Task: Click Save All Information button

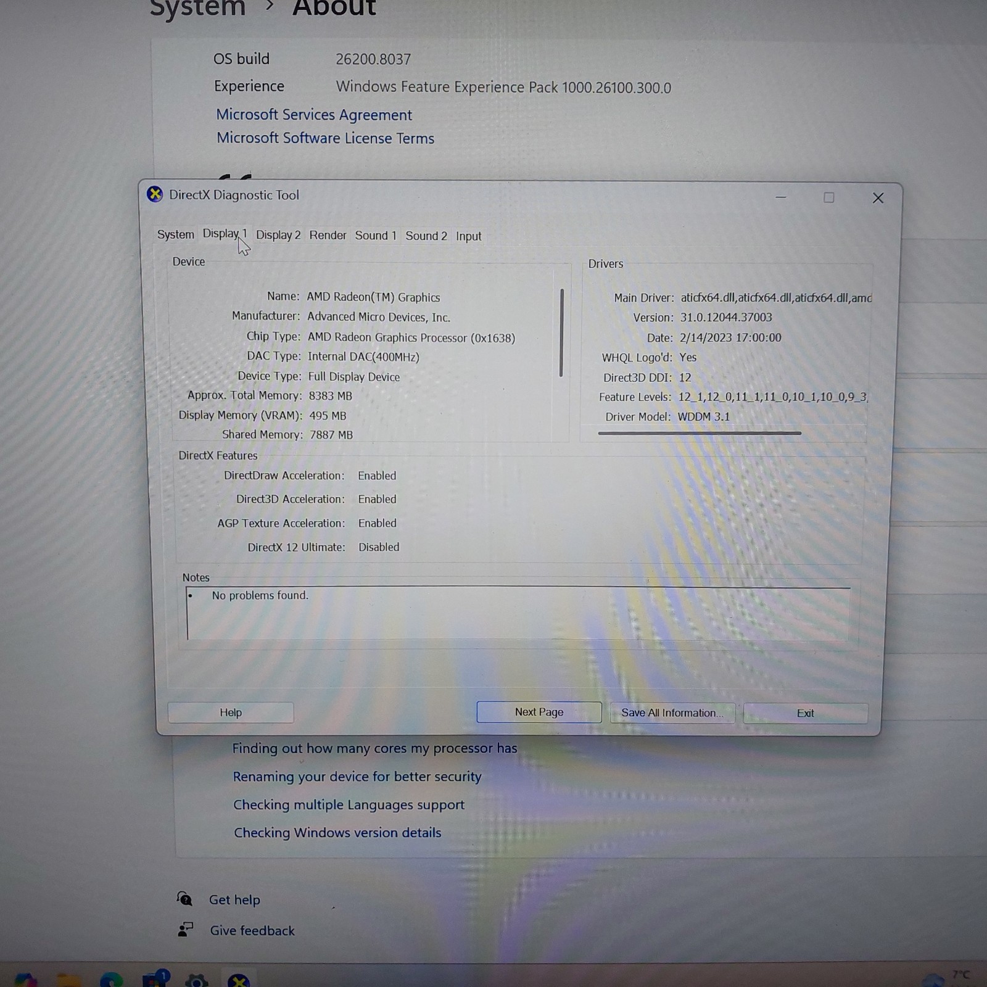Action: (672, 712)
